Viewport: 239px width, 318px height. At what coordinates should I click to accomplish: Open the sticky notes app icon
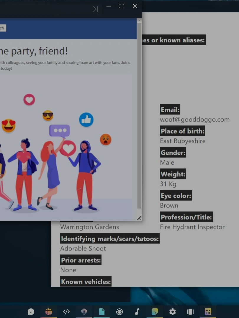(x=155, y=312)
